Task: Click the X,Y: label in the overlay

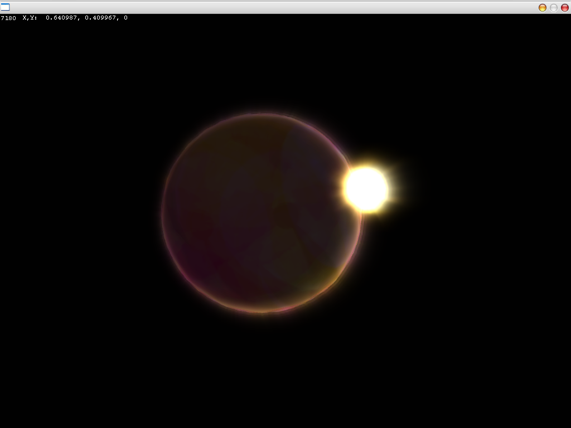Action: click(x=30, y=18)
